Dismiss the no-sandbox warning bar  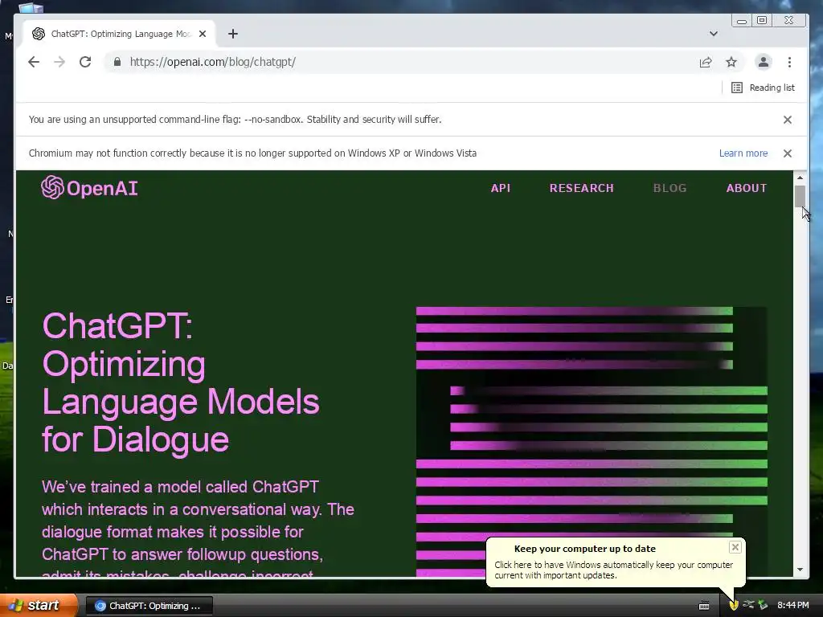788,120
